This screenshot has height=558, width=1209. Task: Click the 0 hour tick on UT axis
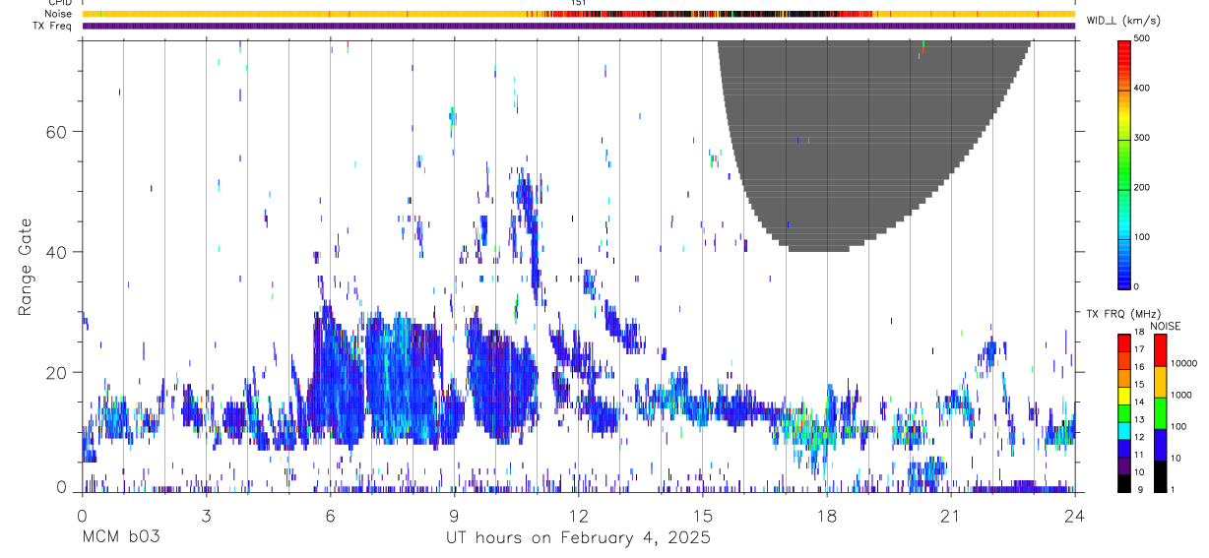82,515
